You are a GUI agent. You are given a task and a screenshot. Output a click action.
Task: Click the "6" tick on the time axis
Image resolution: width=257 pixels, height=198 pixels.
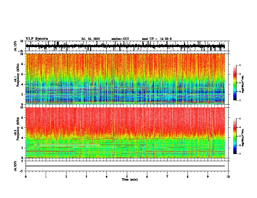(147, 177)
